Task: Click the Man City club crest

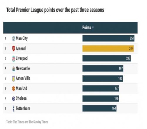Action: 14,38
